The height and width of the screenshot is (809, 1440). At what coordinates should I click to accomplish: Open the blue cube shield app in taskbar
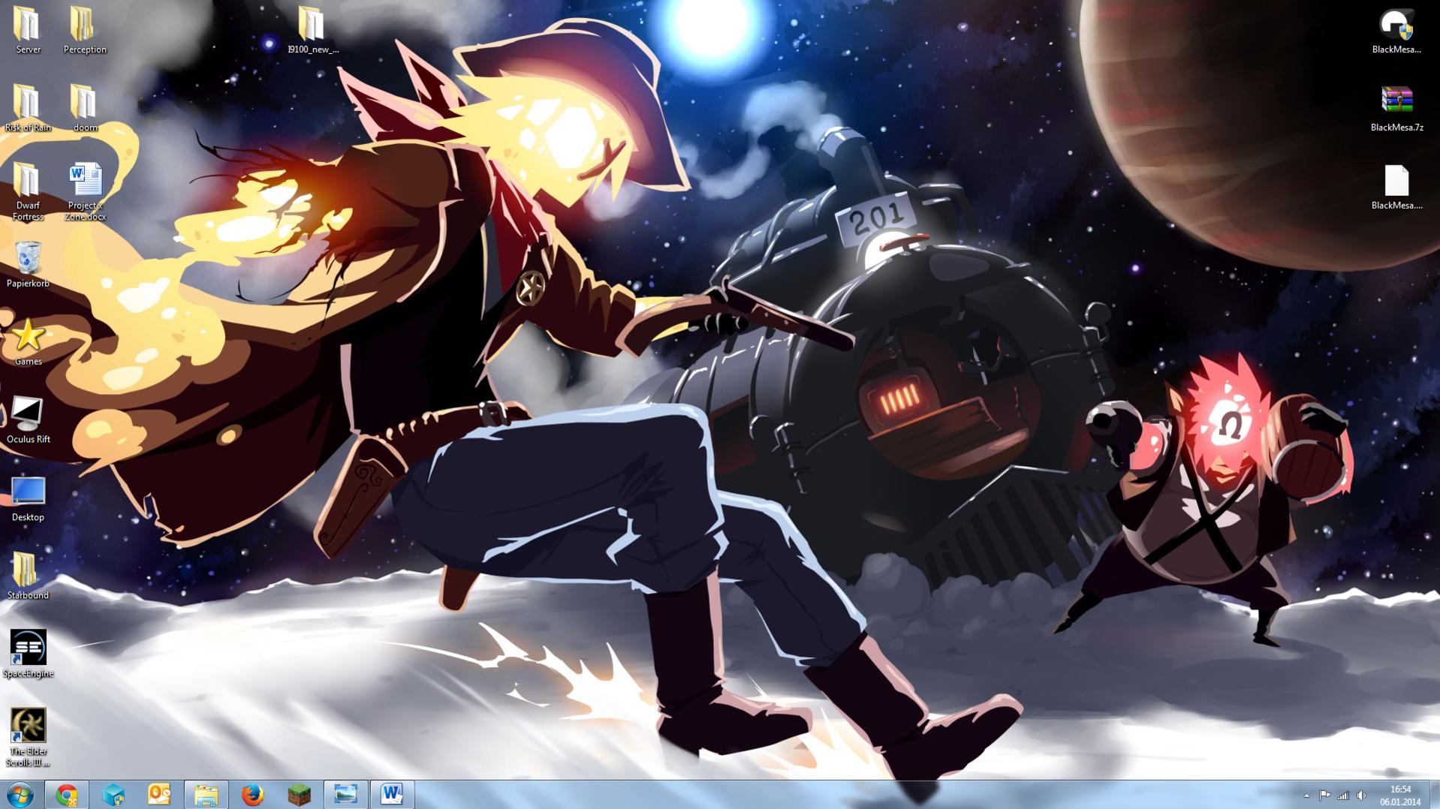113,795
